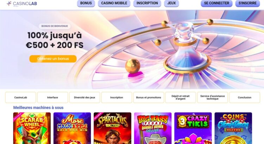Open the CASINO MOBILE menu item
Viewport: 264px width, 144px height.
(x=114, y=3)
